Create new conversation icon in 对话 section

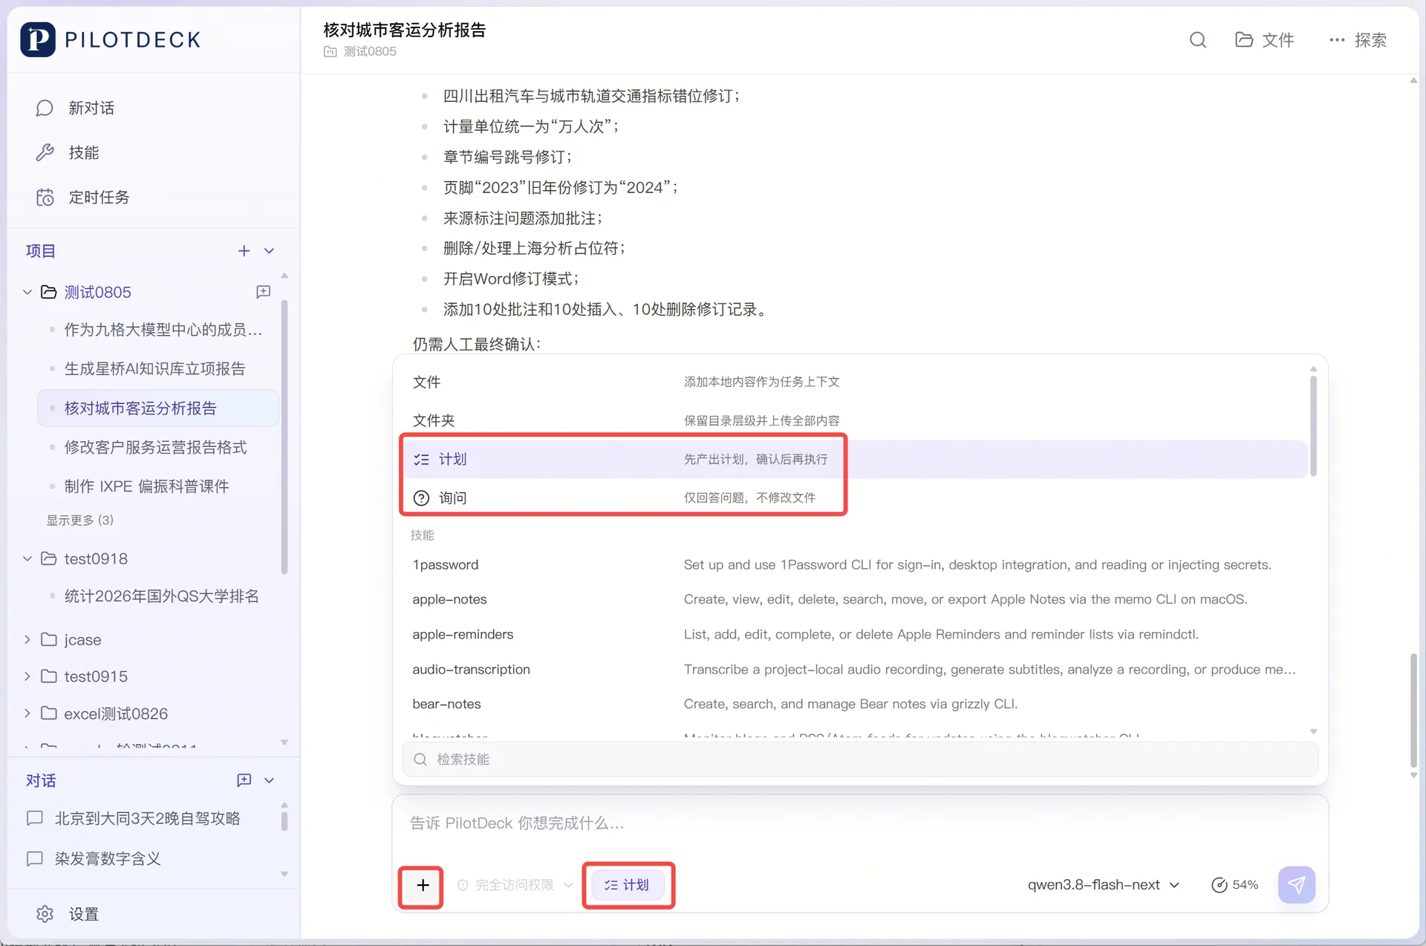coord(244,780)
